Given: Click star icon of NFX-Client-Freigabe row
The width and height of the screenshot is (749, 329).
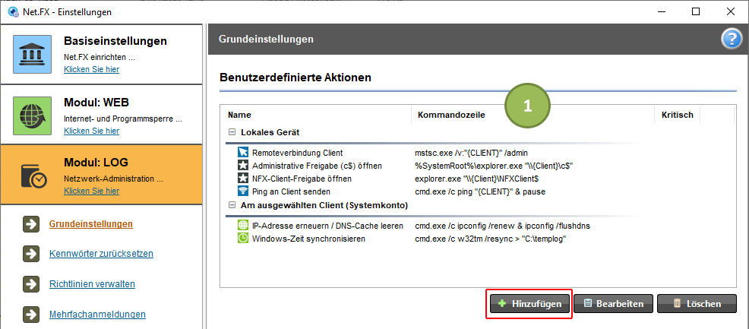Looking at the screenshot, I should tap(243, 179).
